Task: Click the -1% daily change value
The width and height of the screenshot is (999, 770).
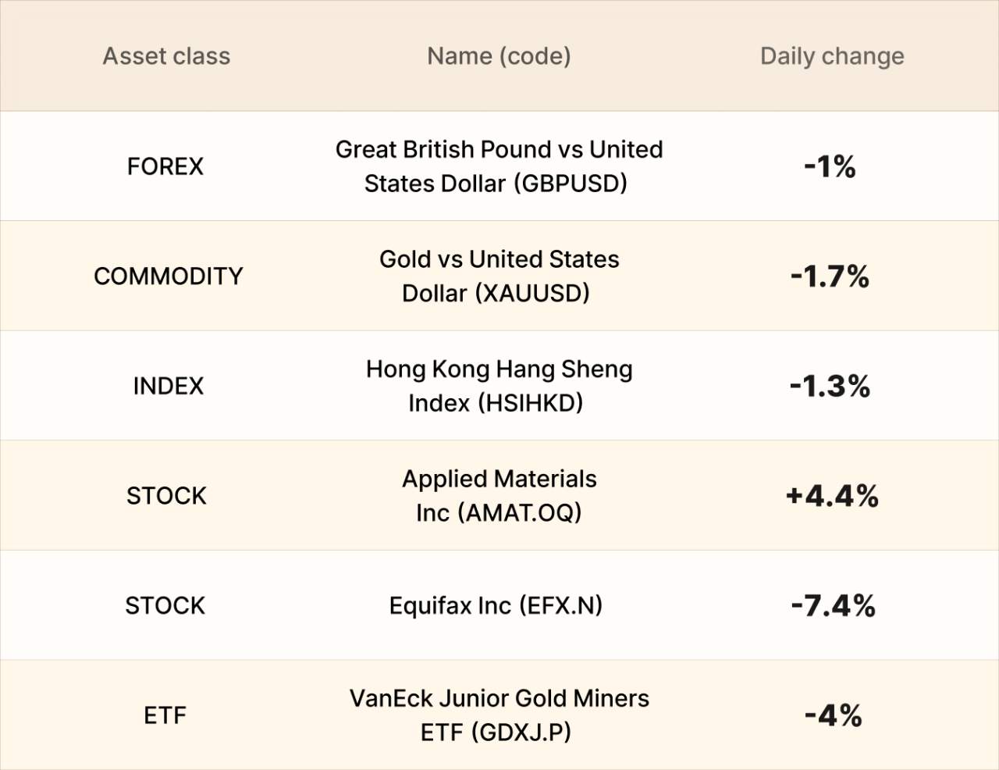Action: pyautogui.click(x=830, y=166)
